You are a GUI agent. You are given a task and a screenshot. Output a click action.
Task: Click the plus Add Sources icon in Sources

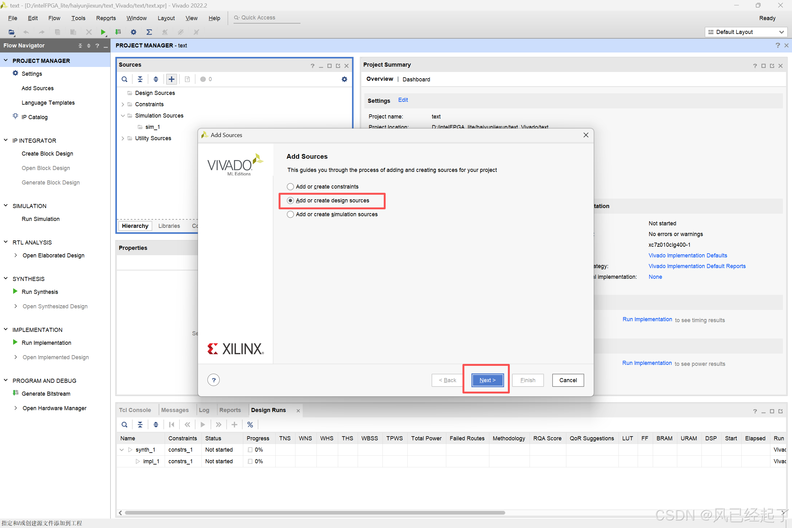click(171, 79)
